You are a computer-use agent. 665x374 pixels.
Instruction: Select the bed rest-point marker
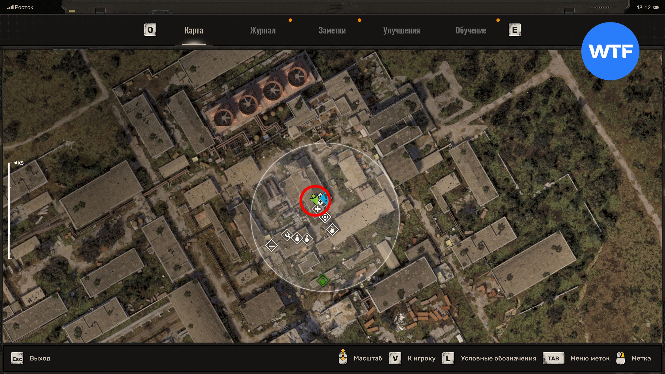(x=271, y=245)
